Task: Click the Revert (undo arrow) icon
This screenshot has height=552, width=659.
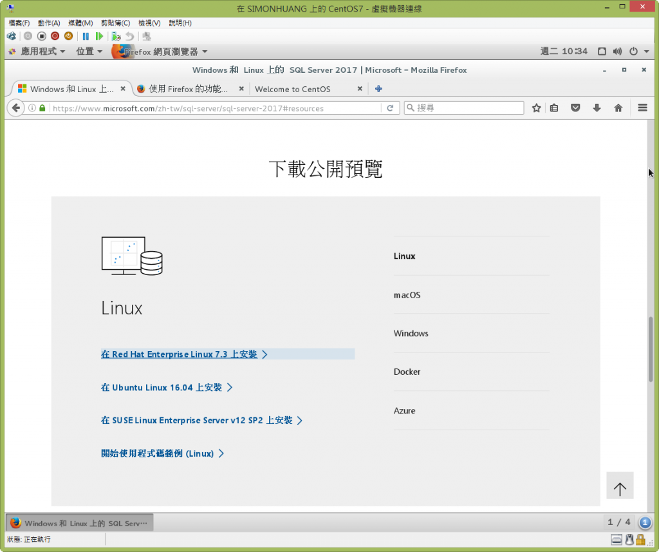Action: [x=130, y=36]
